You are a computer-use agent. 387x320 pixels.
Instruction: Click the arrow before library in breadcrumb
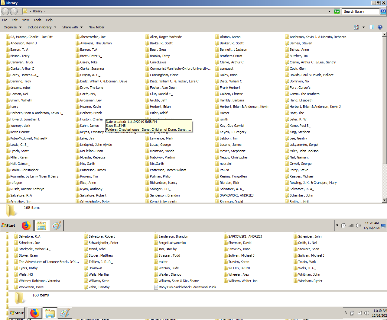[31, 11]
